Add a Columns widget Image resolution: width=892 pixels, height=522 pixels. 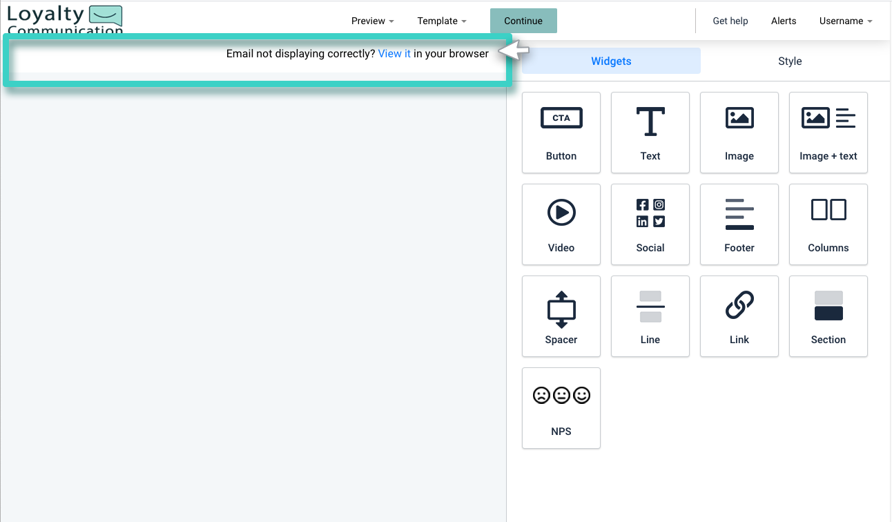[x=828, y=224]
